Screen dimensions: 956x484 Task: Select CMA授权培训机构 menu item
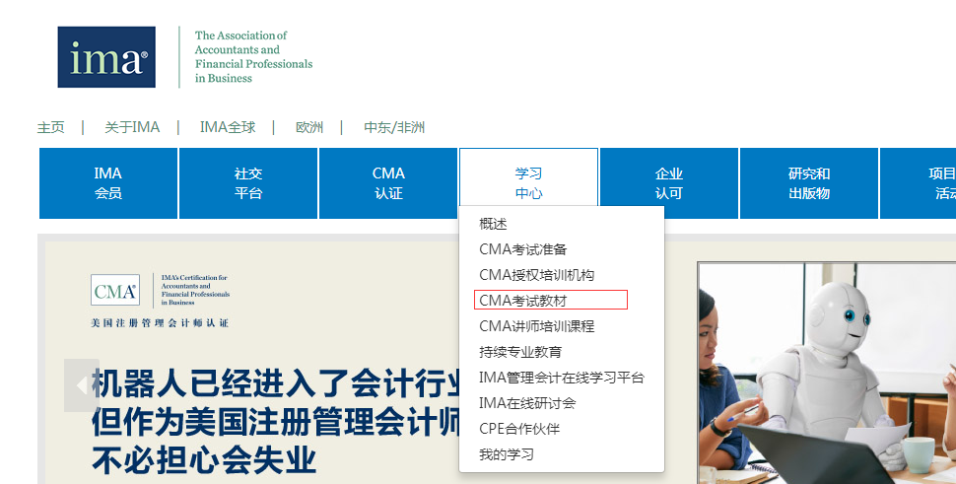[x=536, y=275]
